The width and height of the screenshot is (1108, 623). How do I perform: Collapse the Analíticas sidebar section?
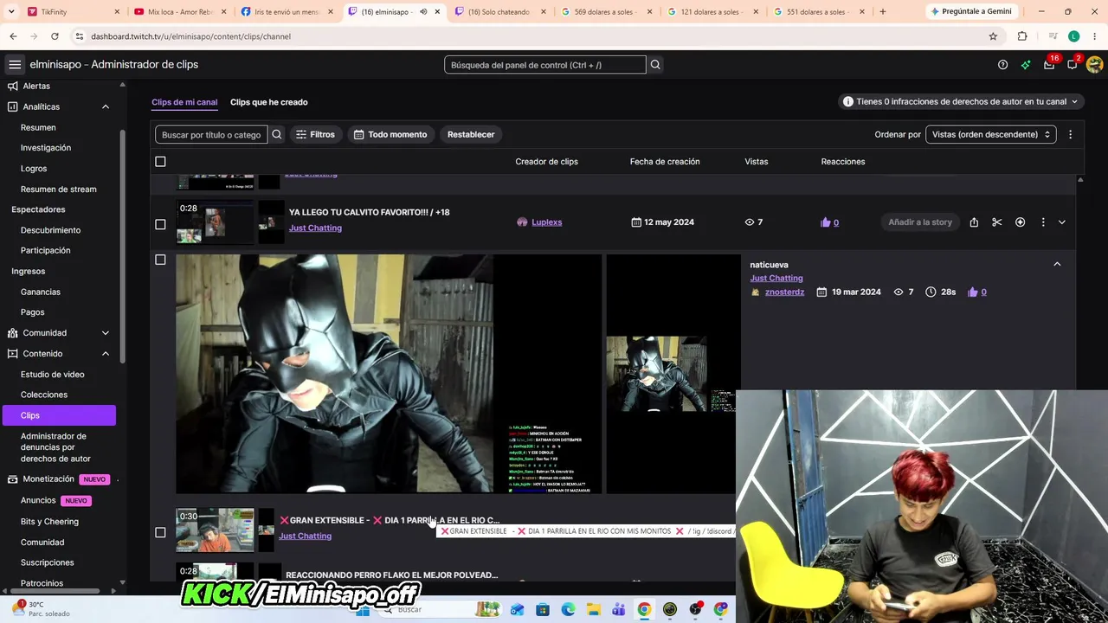coord(106,106)
